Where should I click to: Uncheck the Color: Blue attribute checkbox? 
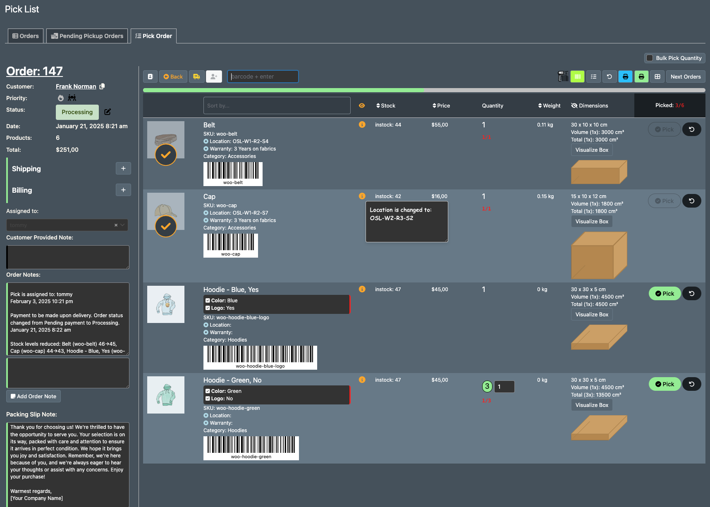[208, 300]
